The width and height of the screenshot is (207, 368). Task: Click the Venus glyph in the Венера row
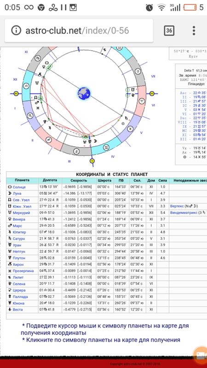[x=10, y=219]
